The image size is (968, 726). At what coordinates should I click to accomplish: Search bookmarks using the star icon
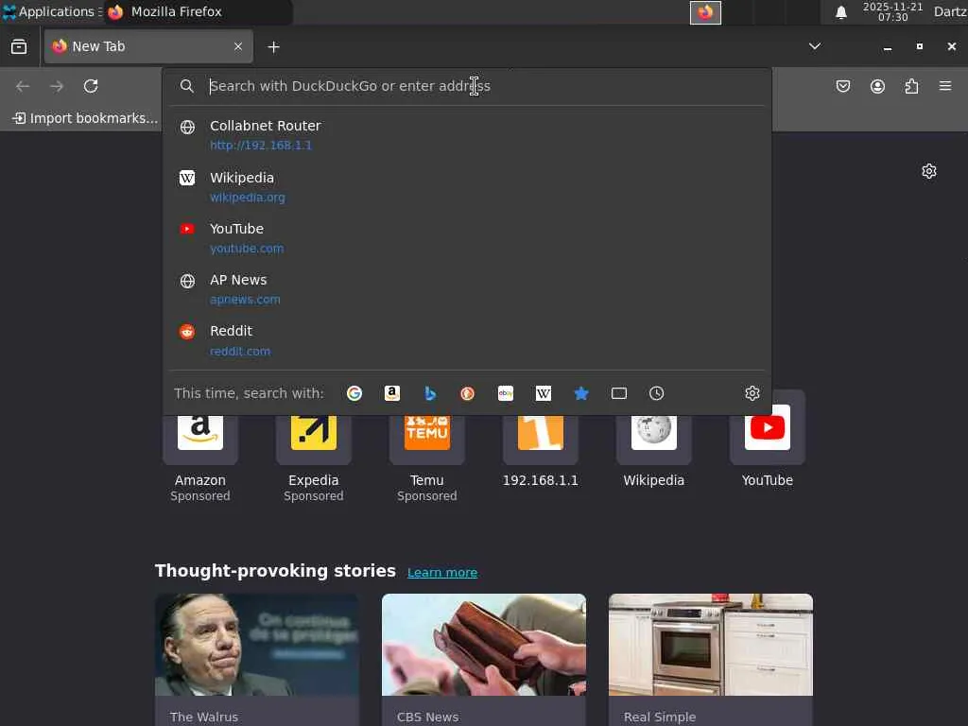[x=581, y=393]
